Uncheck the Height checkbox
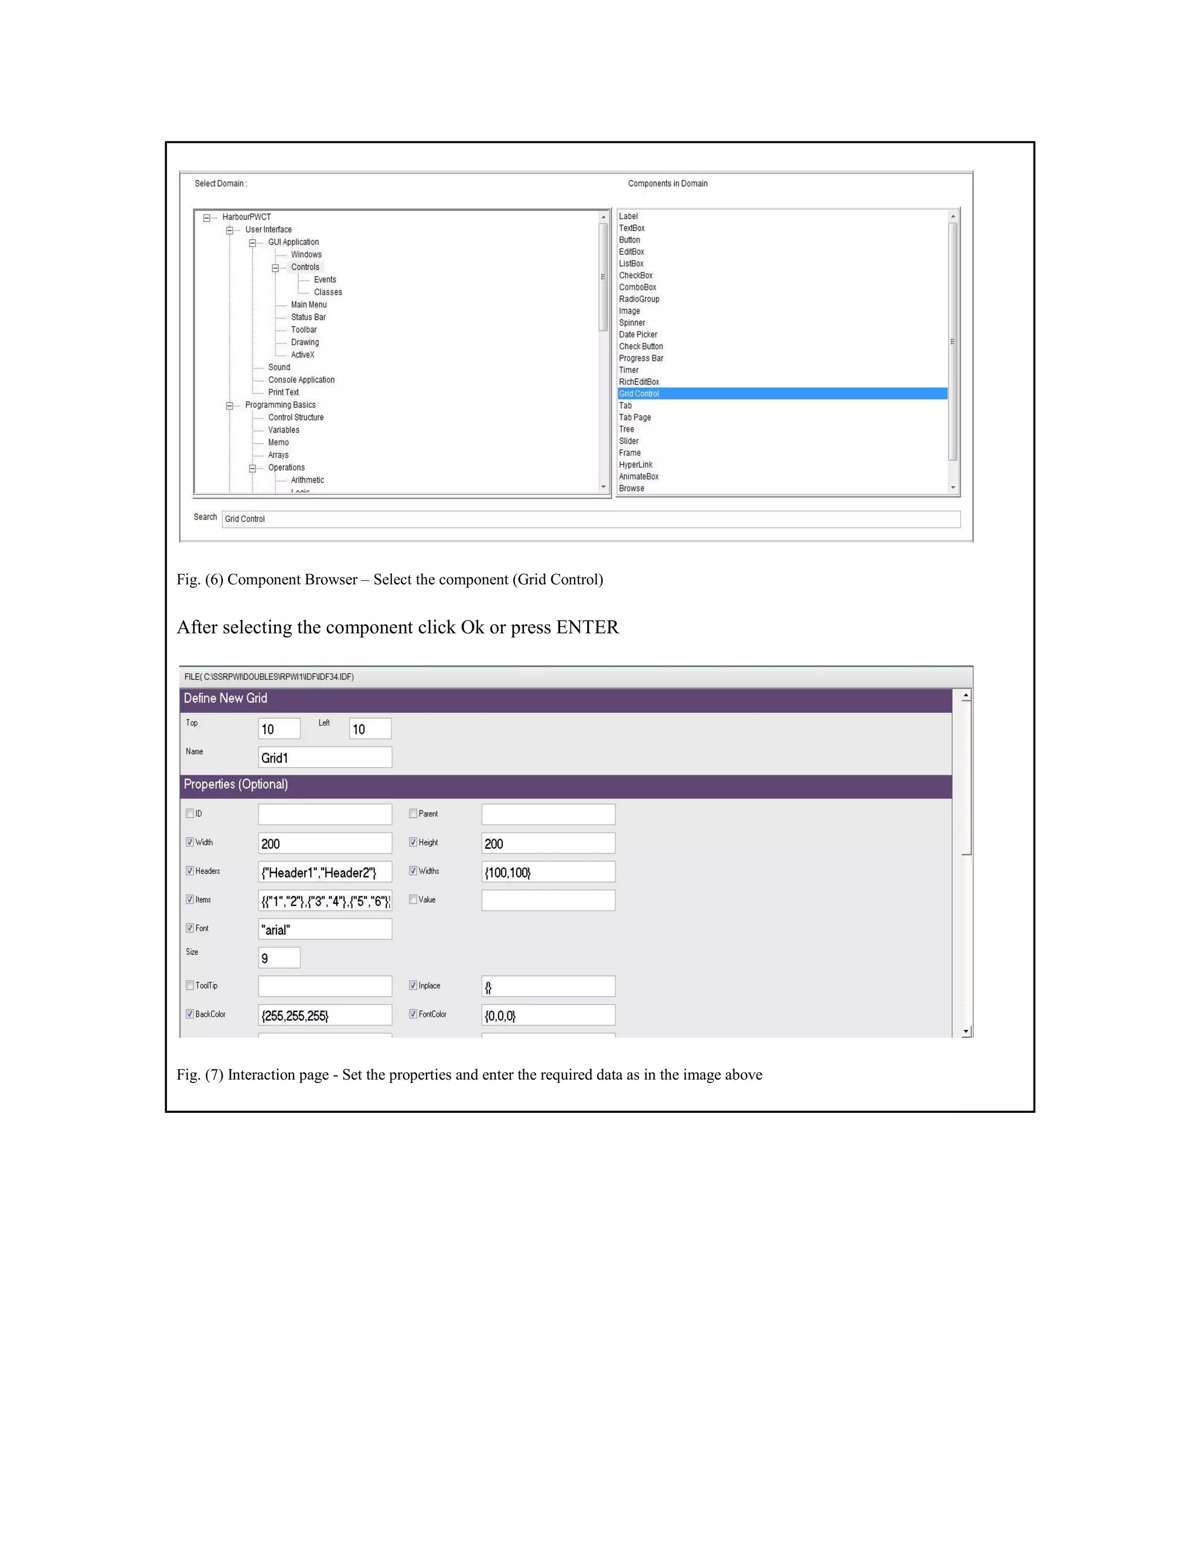This screenshot has width=1200, height=1553. 413,842
